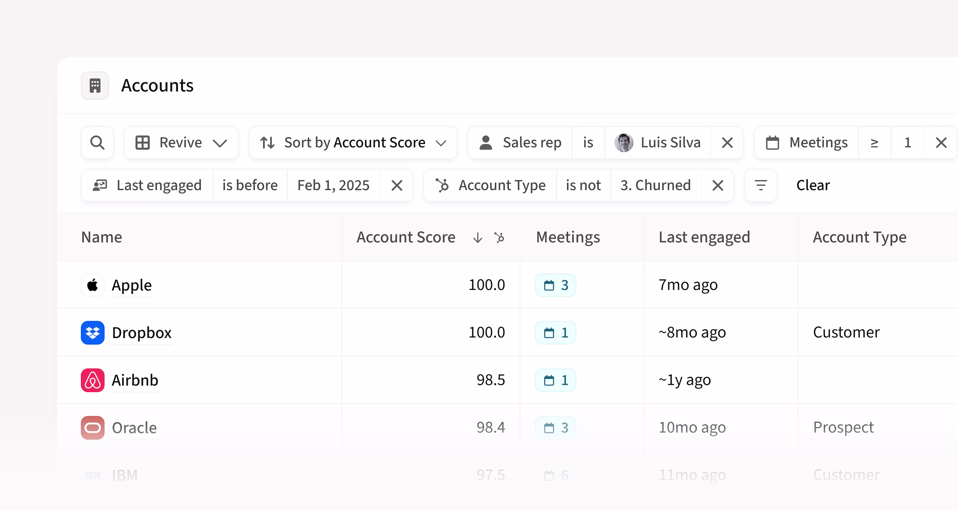Click the Last engaged column header

click(704, 237)
